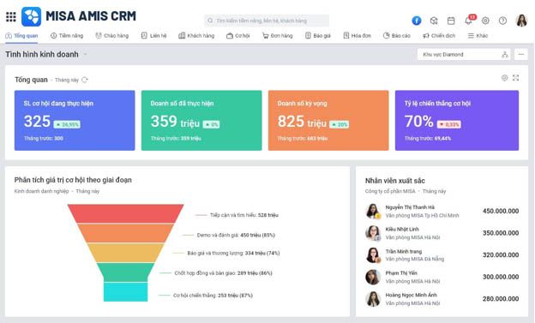Expand the Tình hình kinh doanh dropdown
The height and width of the screenshot is (323, 535).
click(85, 55)
